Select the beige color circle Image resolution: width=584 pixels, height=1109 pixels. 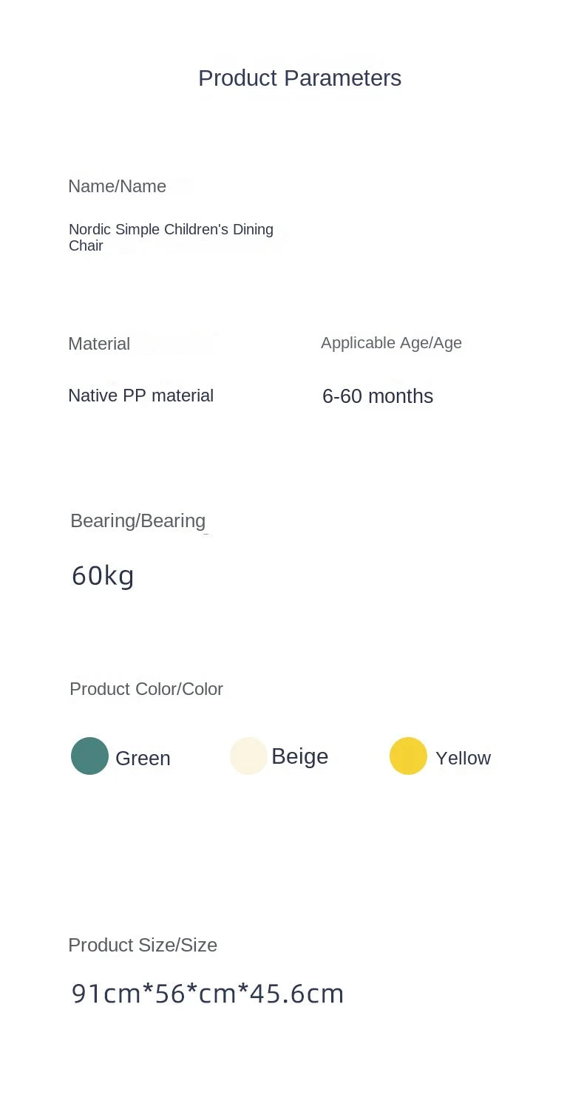click(248, 756)
